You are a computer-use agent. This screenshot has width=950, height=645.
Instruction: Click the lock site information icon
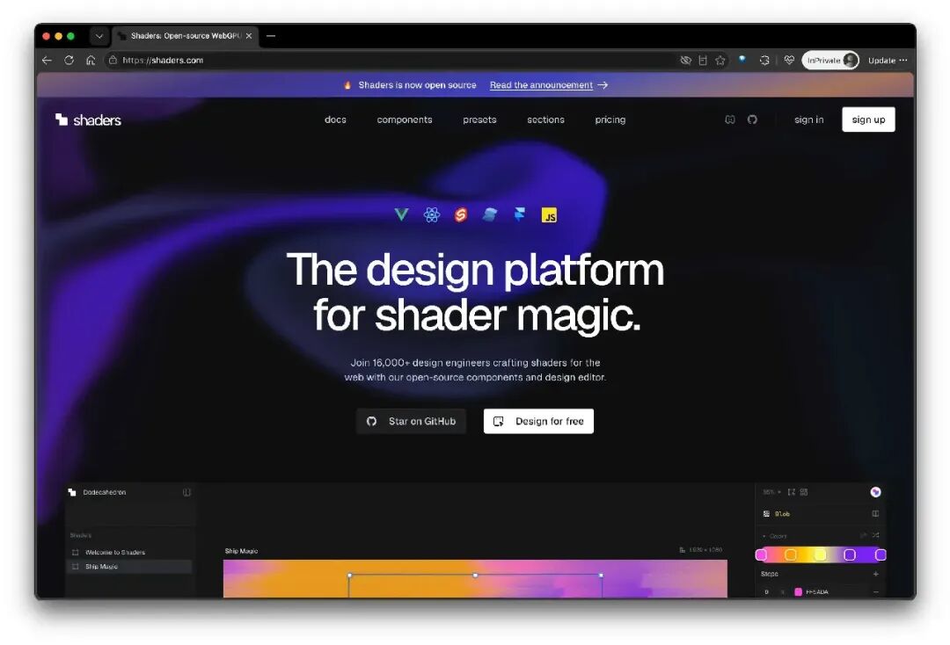point(113,61)
